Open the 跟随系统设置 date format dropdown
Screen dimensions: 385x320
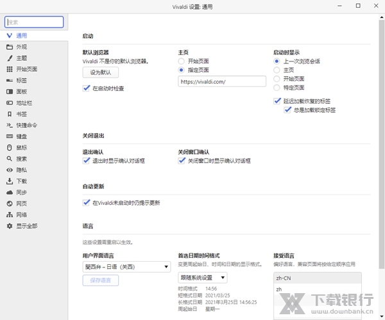click(x=203, y=278)
